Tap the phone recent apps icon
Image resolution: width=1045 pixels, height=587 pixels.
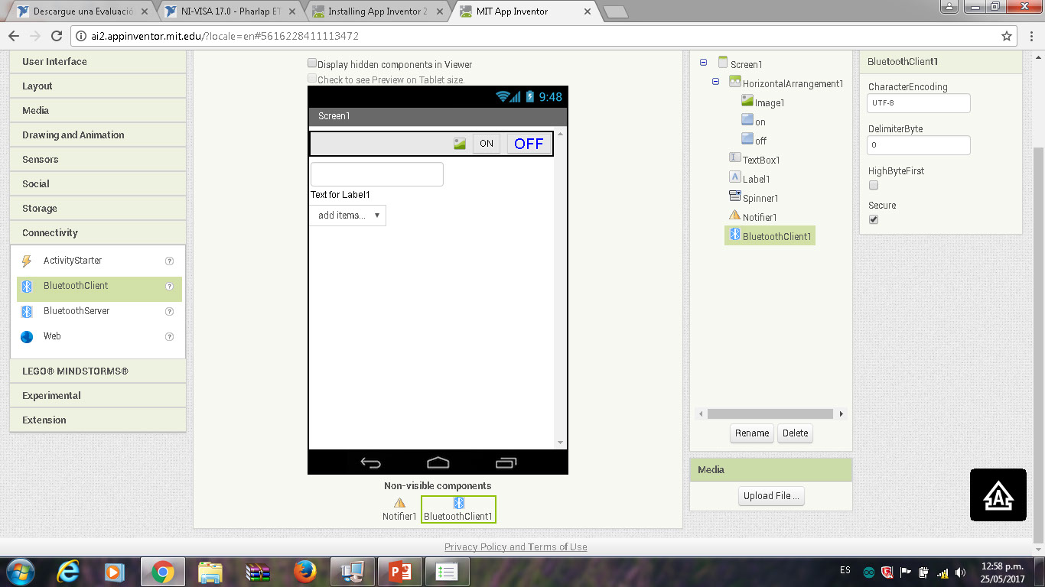pyautogui.click(x=506, y=462)
